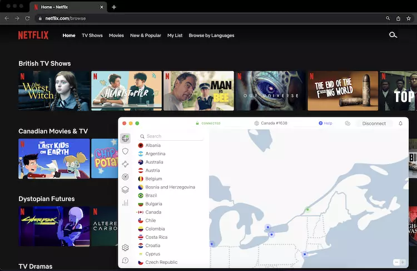Open a new browser tab with plus button
This screenshot has height=271, width=417.
click(x=114, y=7)
